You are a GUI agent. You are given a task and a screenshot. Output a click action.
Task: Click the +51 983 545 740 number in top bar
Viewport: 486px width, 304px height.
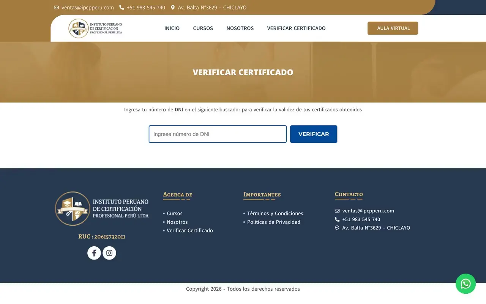point(146,8)
